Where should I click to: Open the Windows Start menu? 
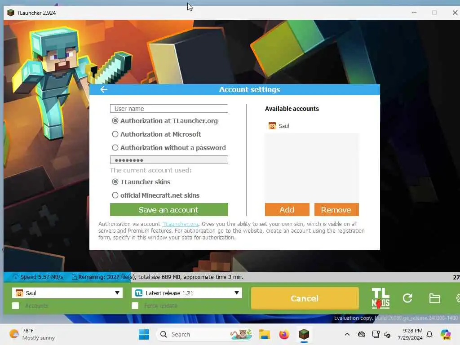coord(144,334)
